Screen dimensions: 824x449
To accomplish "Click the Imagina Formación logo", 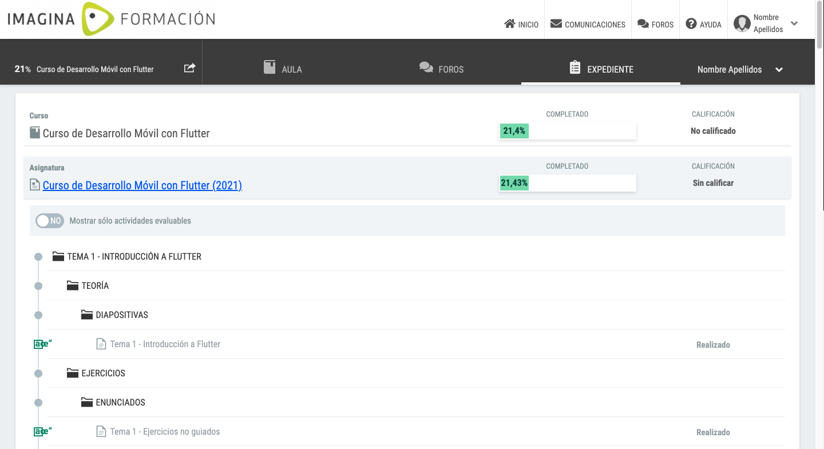I will pos(111,19).
